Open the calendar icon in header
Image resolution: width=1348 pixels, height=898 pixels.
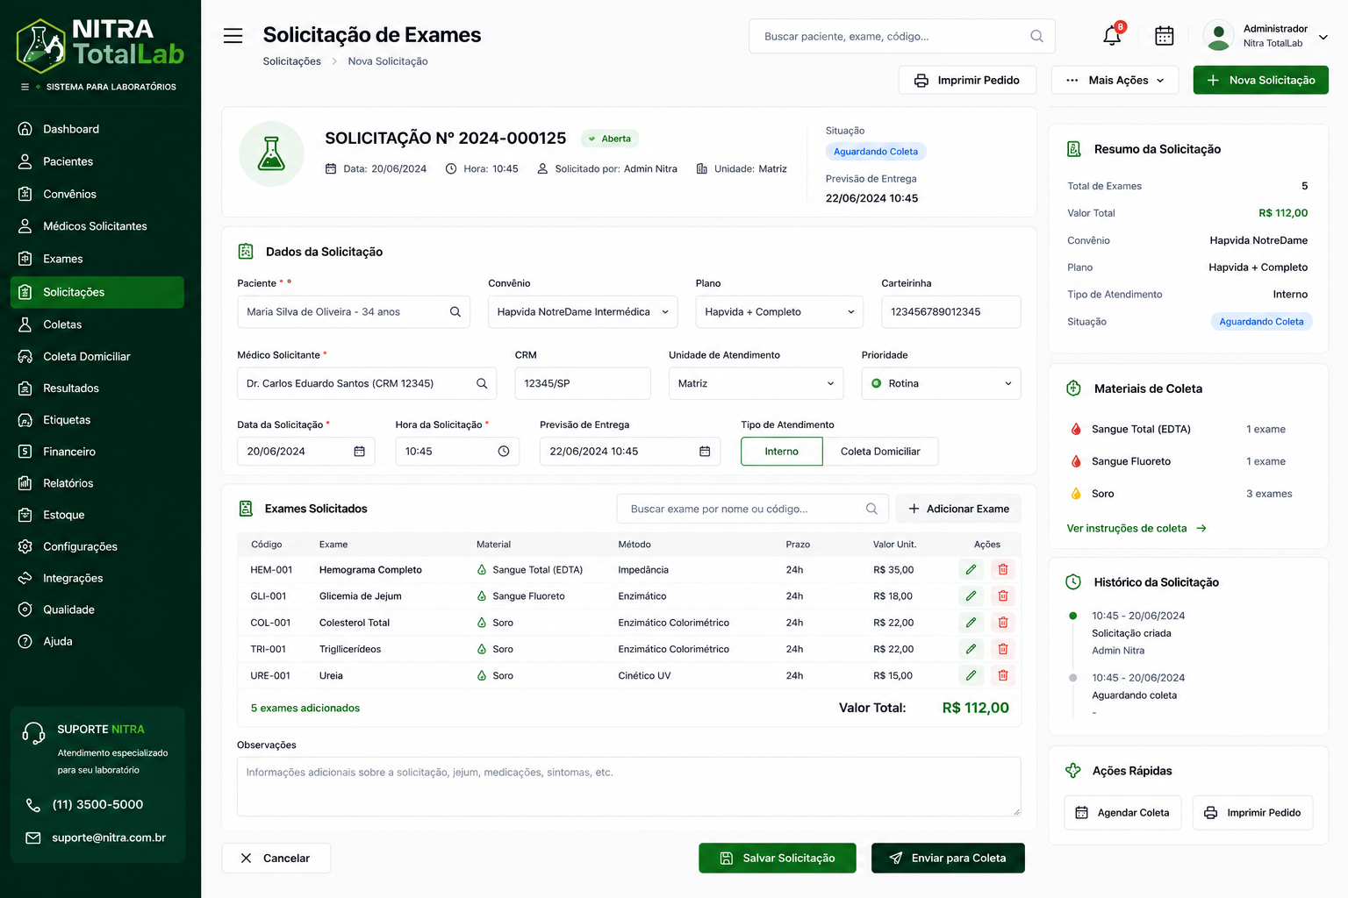click(x=1165, y=36)
